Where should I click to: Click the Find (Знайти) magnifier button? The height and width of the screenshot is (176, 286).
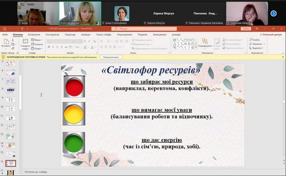tap(255, 40)
